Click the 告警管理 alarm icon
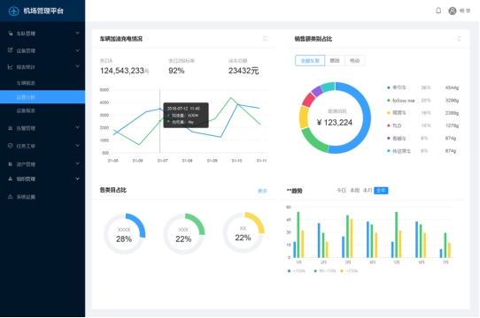480x318 pixels. coord(11,128)
